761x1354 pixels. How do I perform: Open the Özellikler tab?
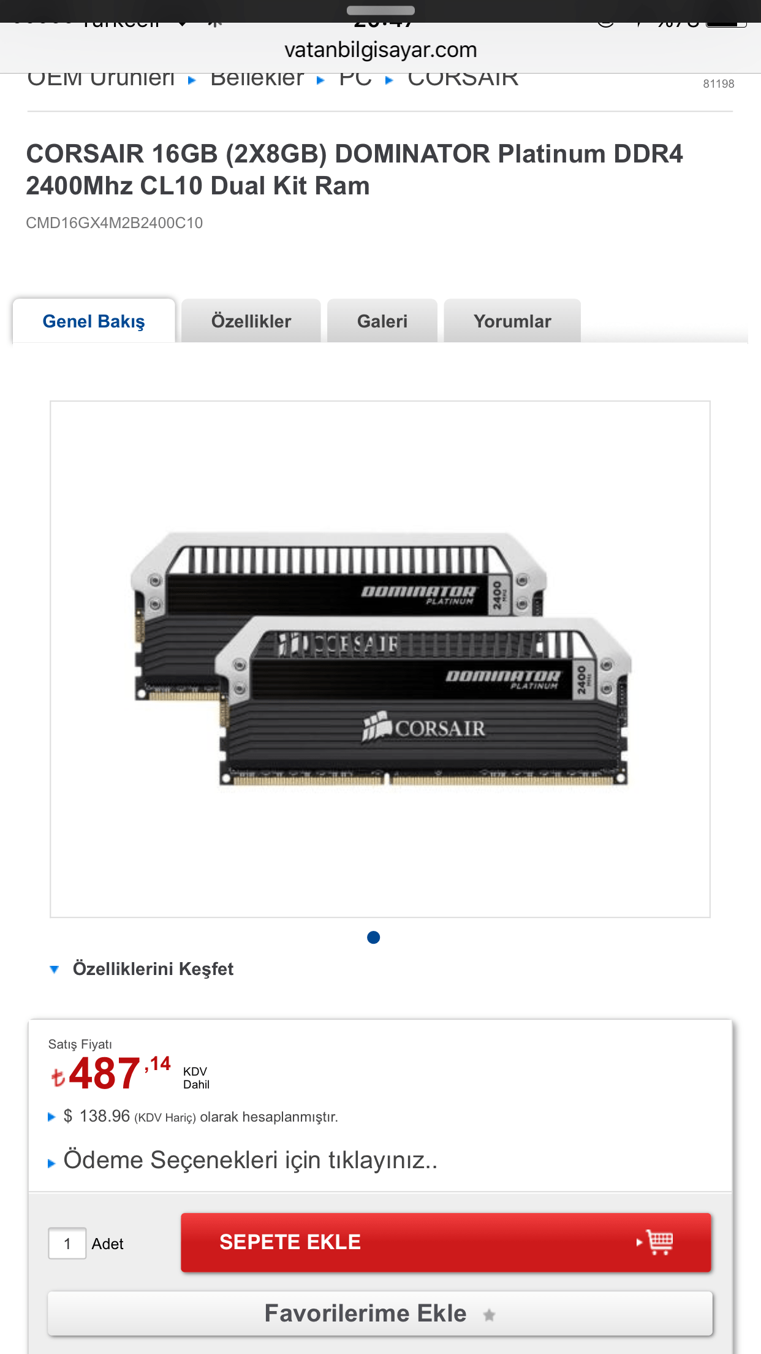tap(251, 321)
